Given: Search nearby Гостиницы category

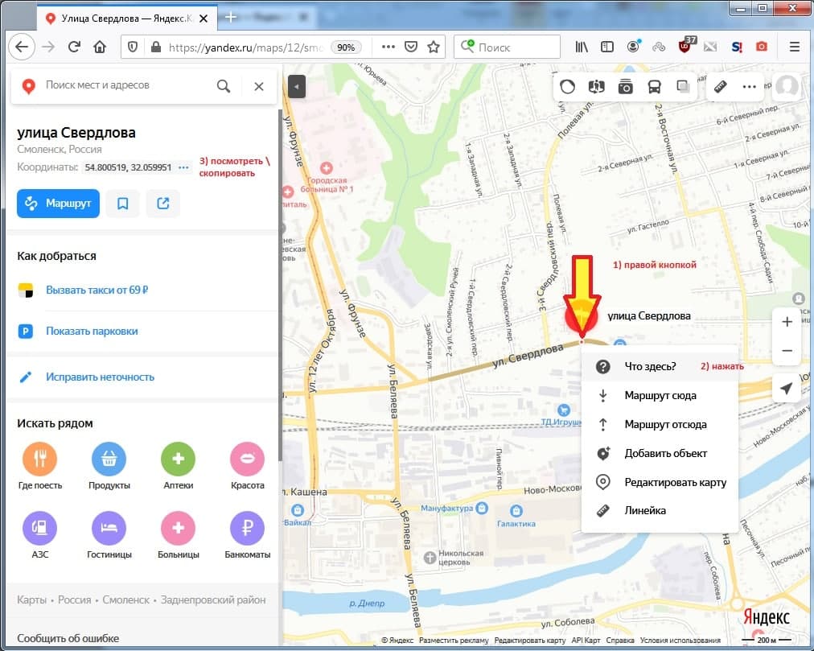Looking at the screenshot, I should 109,535.
